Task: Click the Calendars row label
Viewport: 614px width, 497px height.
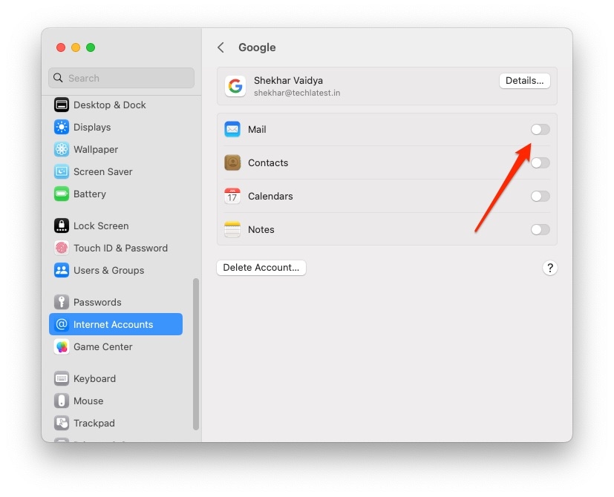Action: 270,196
